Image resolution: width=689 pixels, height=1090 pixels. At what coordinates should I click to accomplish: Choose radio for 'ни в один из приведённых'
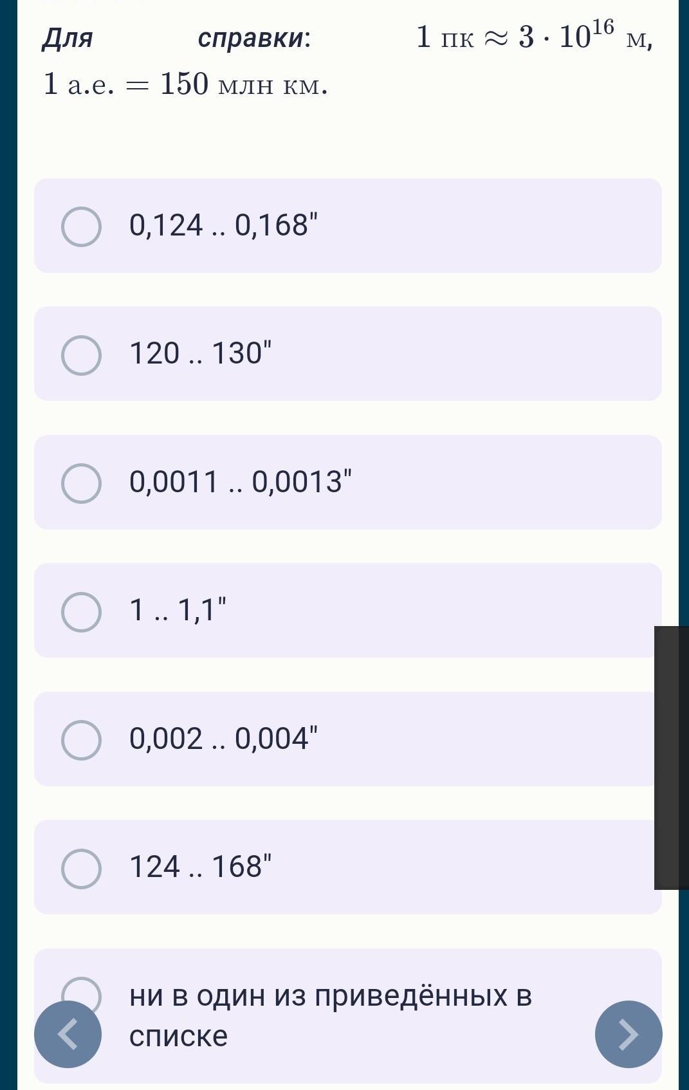(82, 988)
